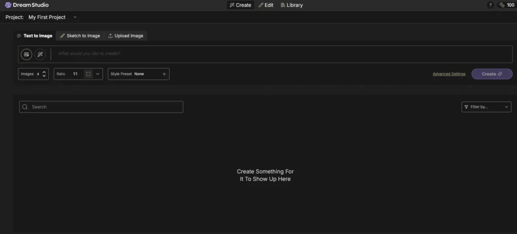Open the Edit section in top navigation
Screen dimensions: 517x234
pos(266,5)
